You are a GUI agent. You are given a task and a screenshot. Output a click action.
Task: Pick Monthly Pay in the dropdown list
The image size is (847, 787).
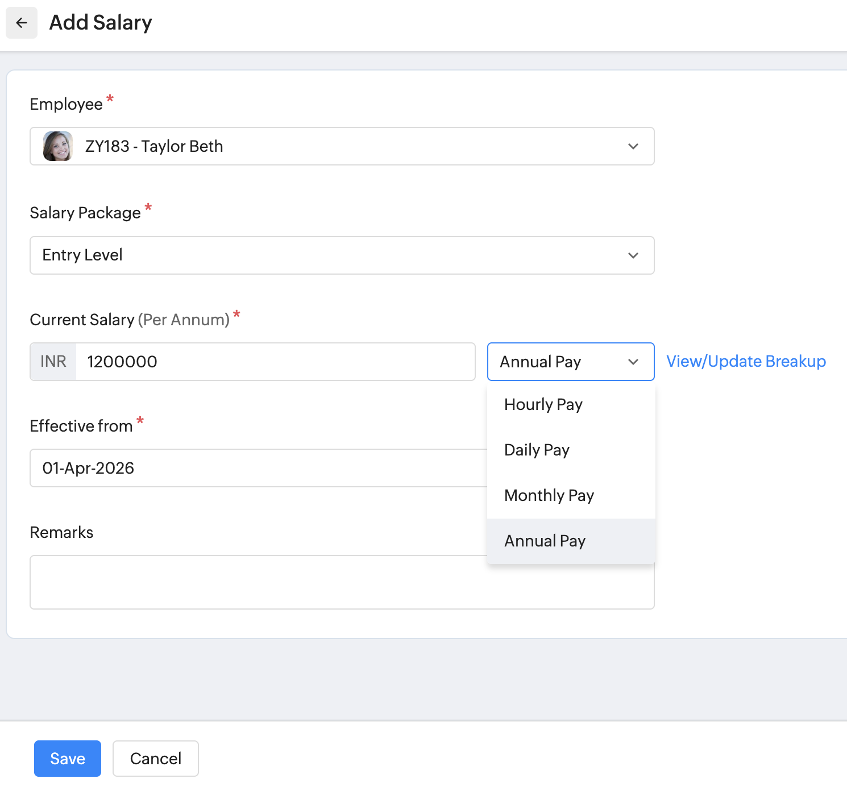click(549, 495)
